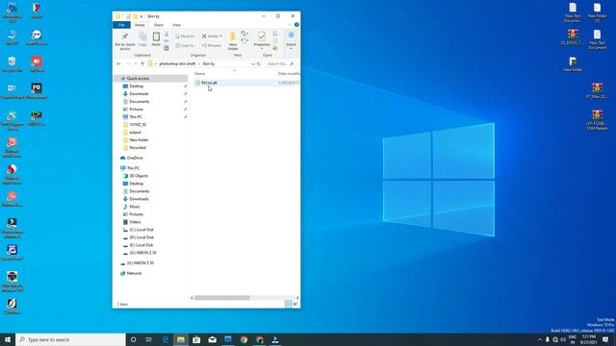
Task: Click Pin to Quick access in the ribbon
Action: point(125,40)
